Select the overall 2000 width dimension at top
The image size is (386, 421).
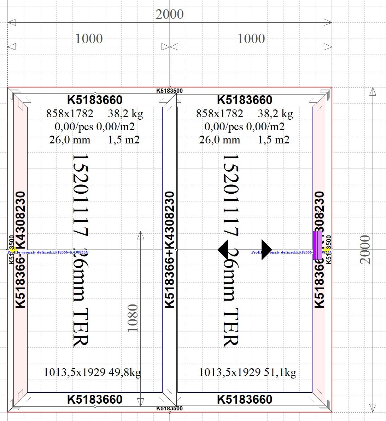tap(170, 15)
